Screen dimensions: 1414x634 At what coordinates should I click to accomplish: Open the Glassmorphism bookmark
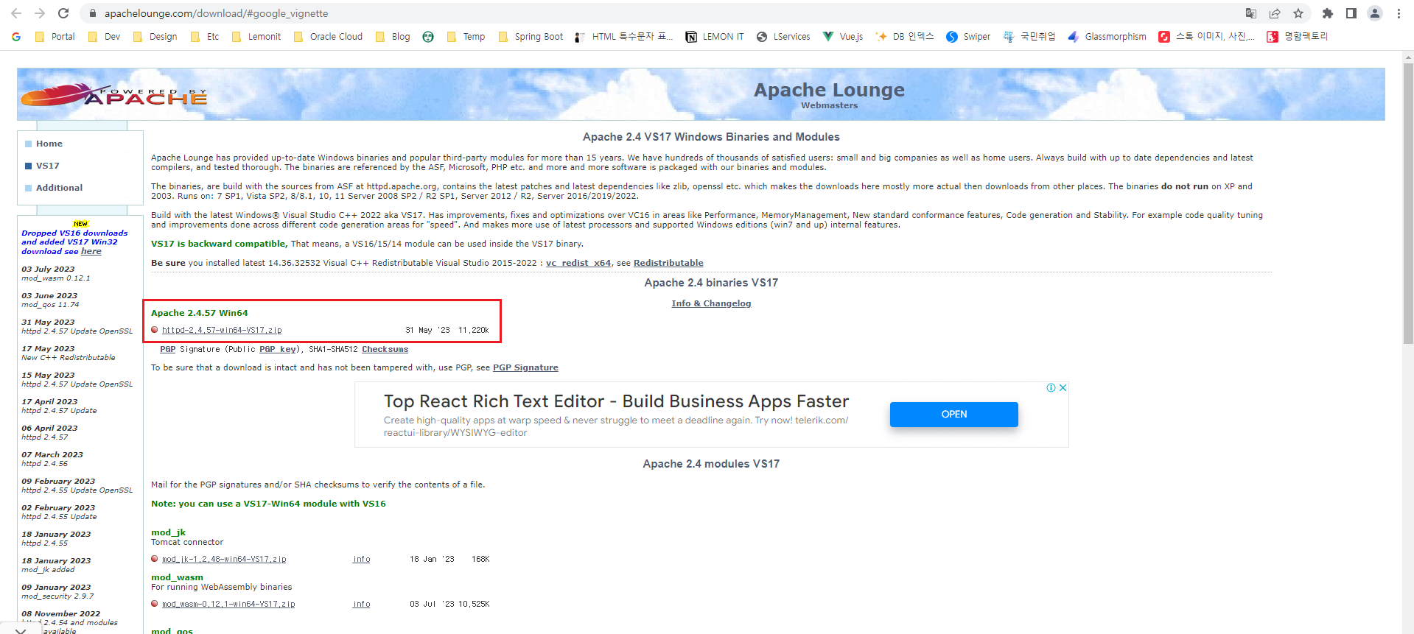pos(1107,37)
